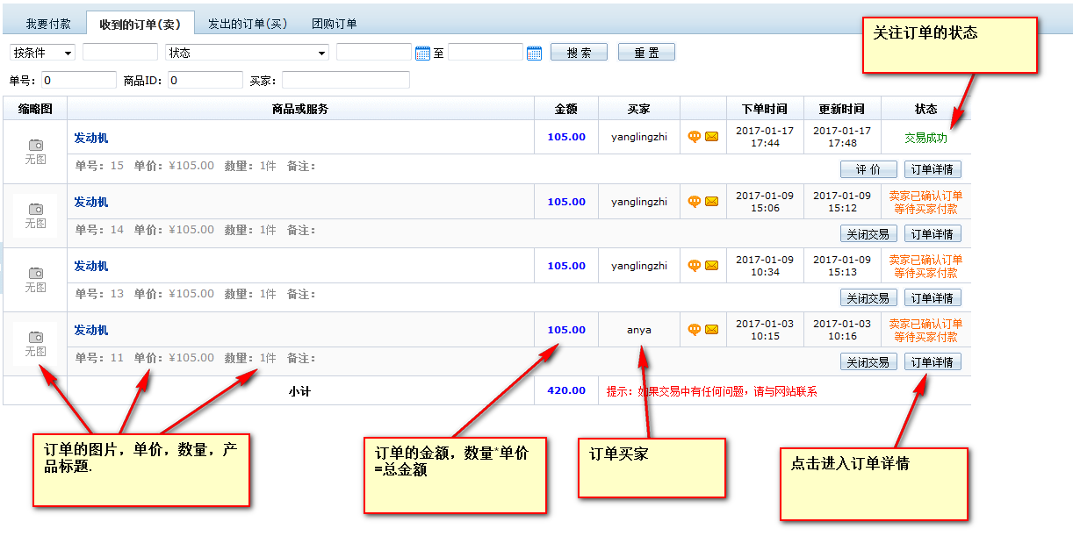This screenshot has width=1073, height=536.
Task: Click chat bubble icon for buyer anya
Action: point(694,330)
